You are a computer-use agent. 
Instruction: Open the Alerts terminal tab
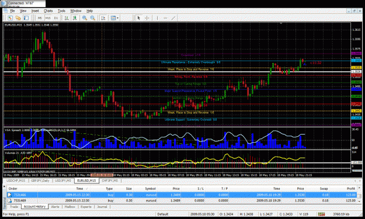[x=55, y=207]
